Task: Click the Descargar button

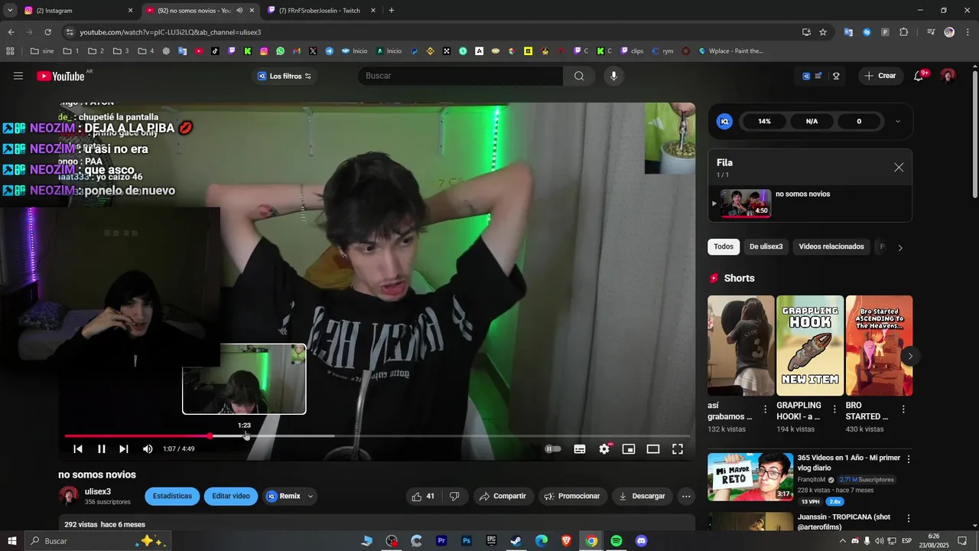Action: point(642,496)
